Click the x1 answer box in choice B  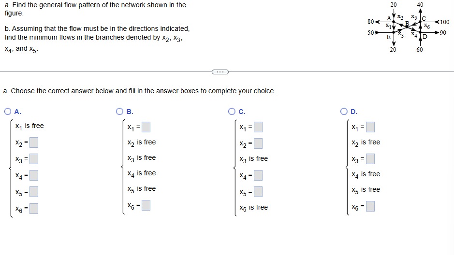click(x=146, y=127)
